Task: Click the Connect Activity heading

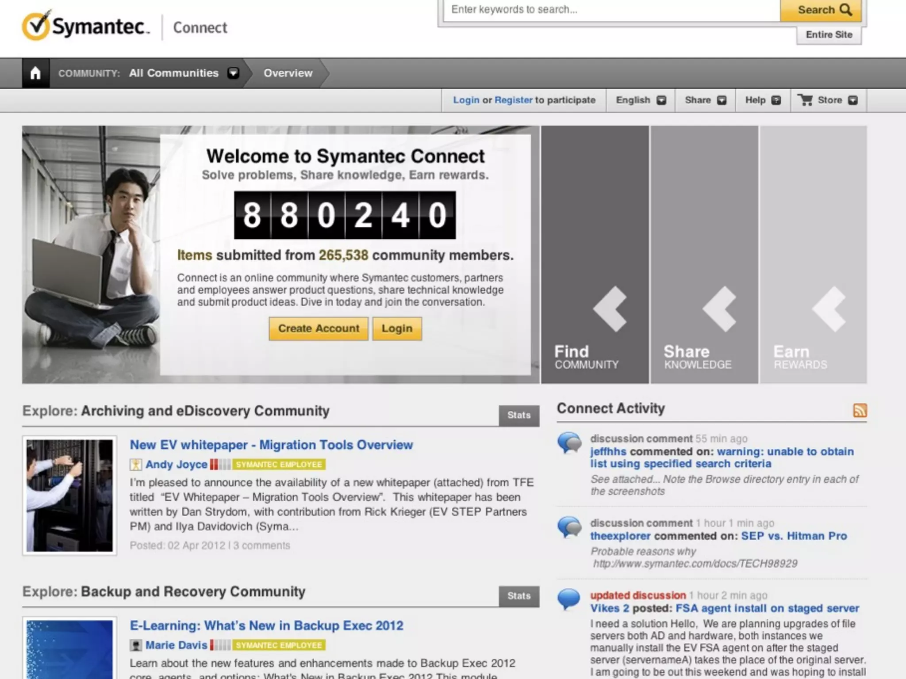Action: point(610,408)
